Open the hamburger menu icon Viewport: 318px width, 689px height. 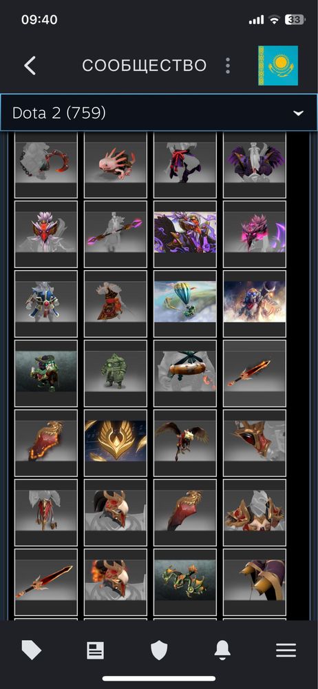coord(286,650)
